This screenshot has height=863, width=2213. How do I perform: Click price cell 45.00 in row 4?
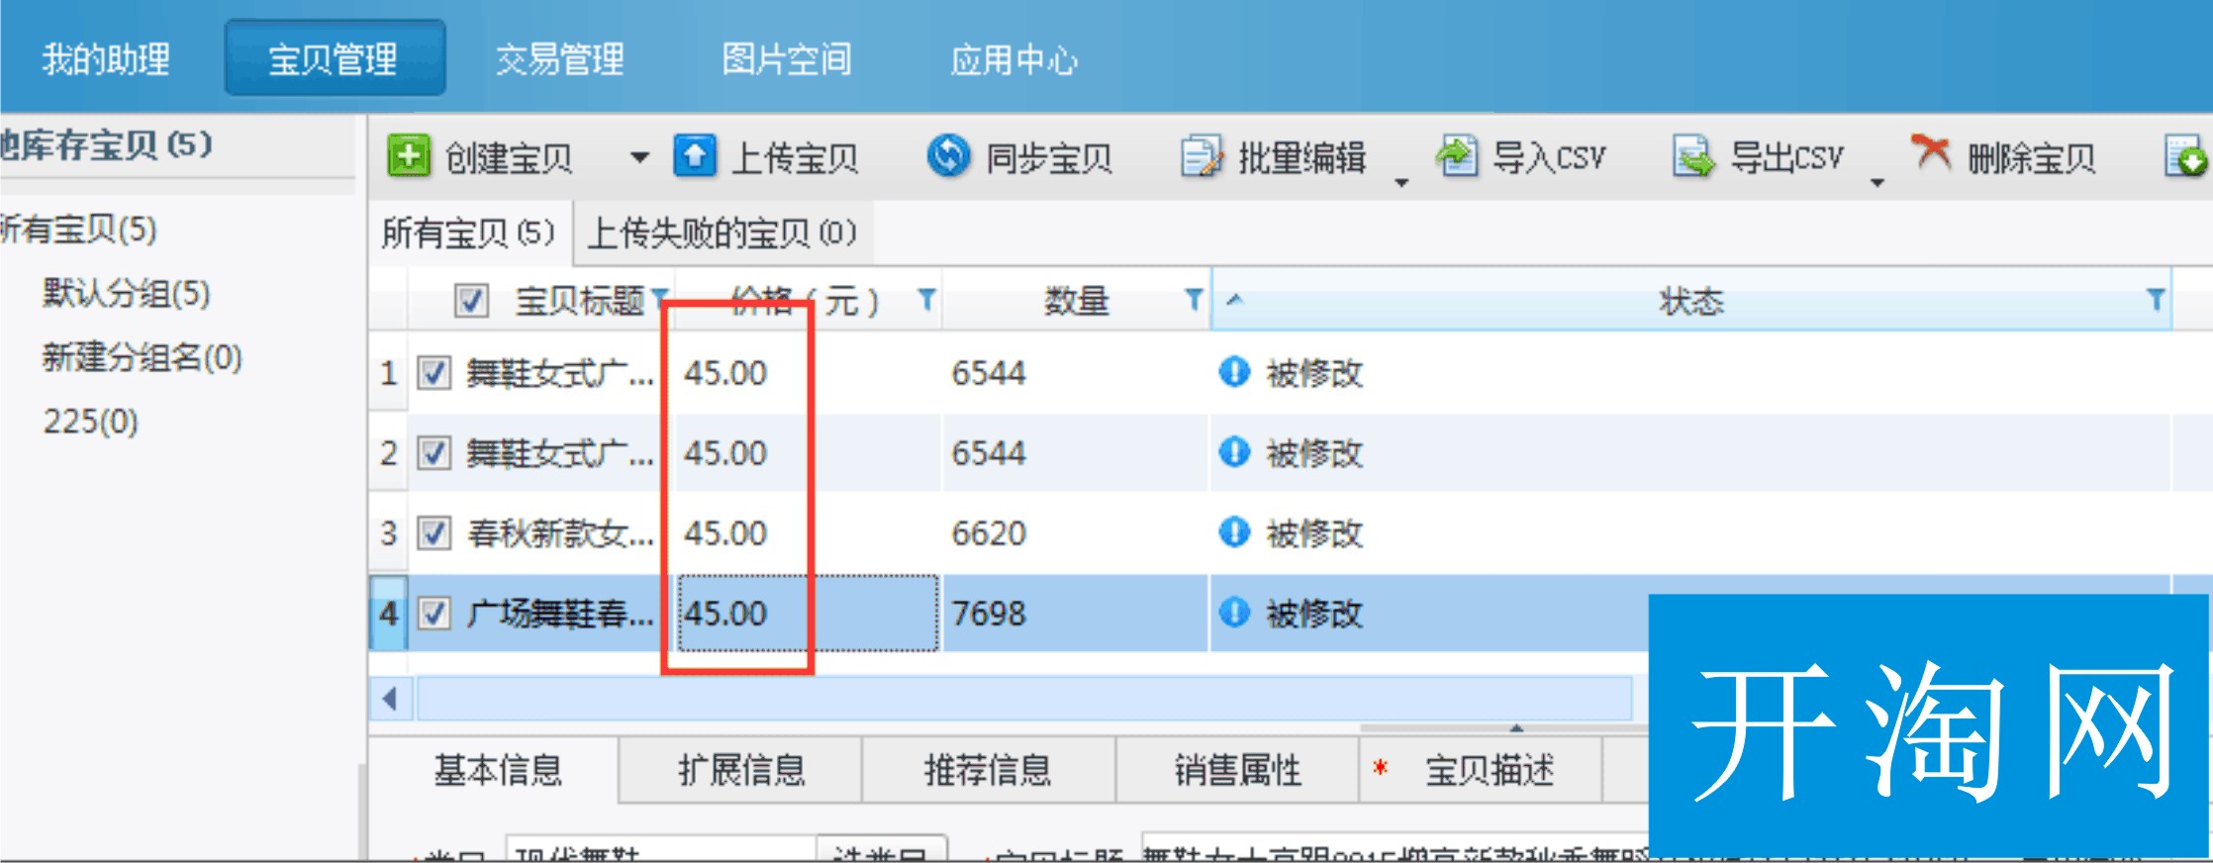(807, 614)
